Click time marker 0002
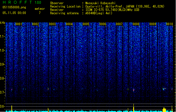This screenshot has height=112, width=176. [x=36, y=24]
